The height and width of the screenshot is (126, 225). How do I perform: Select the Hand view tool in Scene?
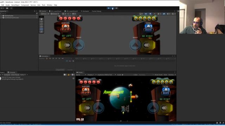41,19
